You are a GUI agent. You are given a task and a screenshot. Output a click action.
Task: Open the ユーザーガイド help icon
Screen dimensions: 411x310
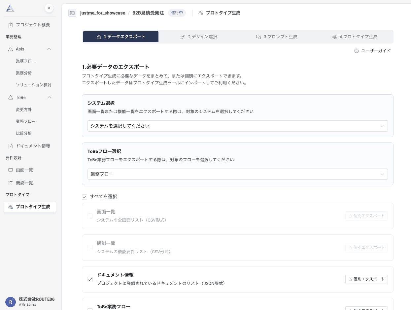356,50
